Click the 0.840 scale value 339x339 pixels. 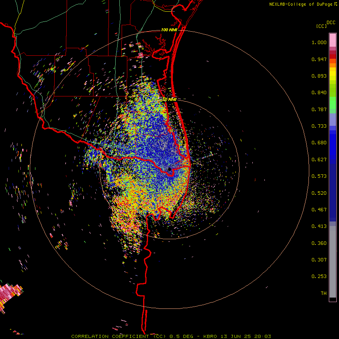click(x=319, y=93)
